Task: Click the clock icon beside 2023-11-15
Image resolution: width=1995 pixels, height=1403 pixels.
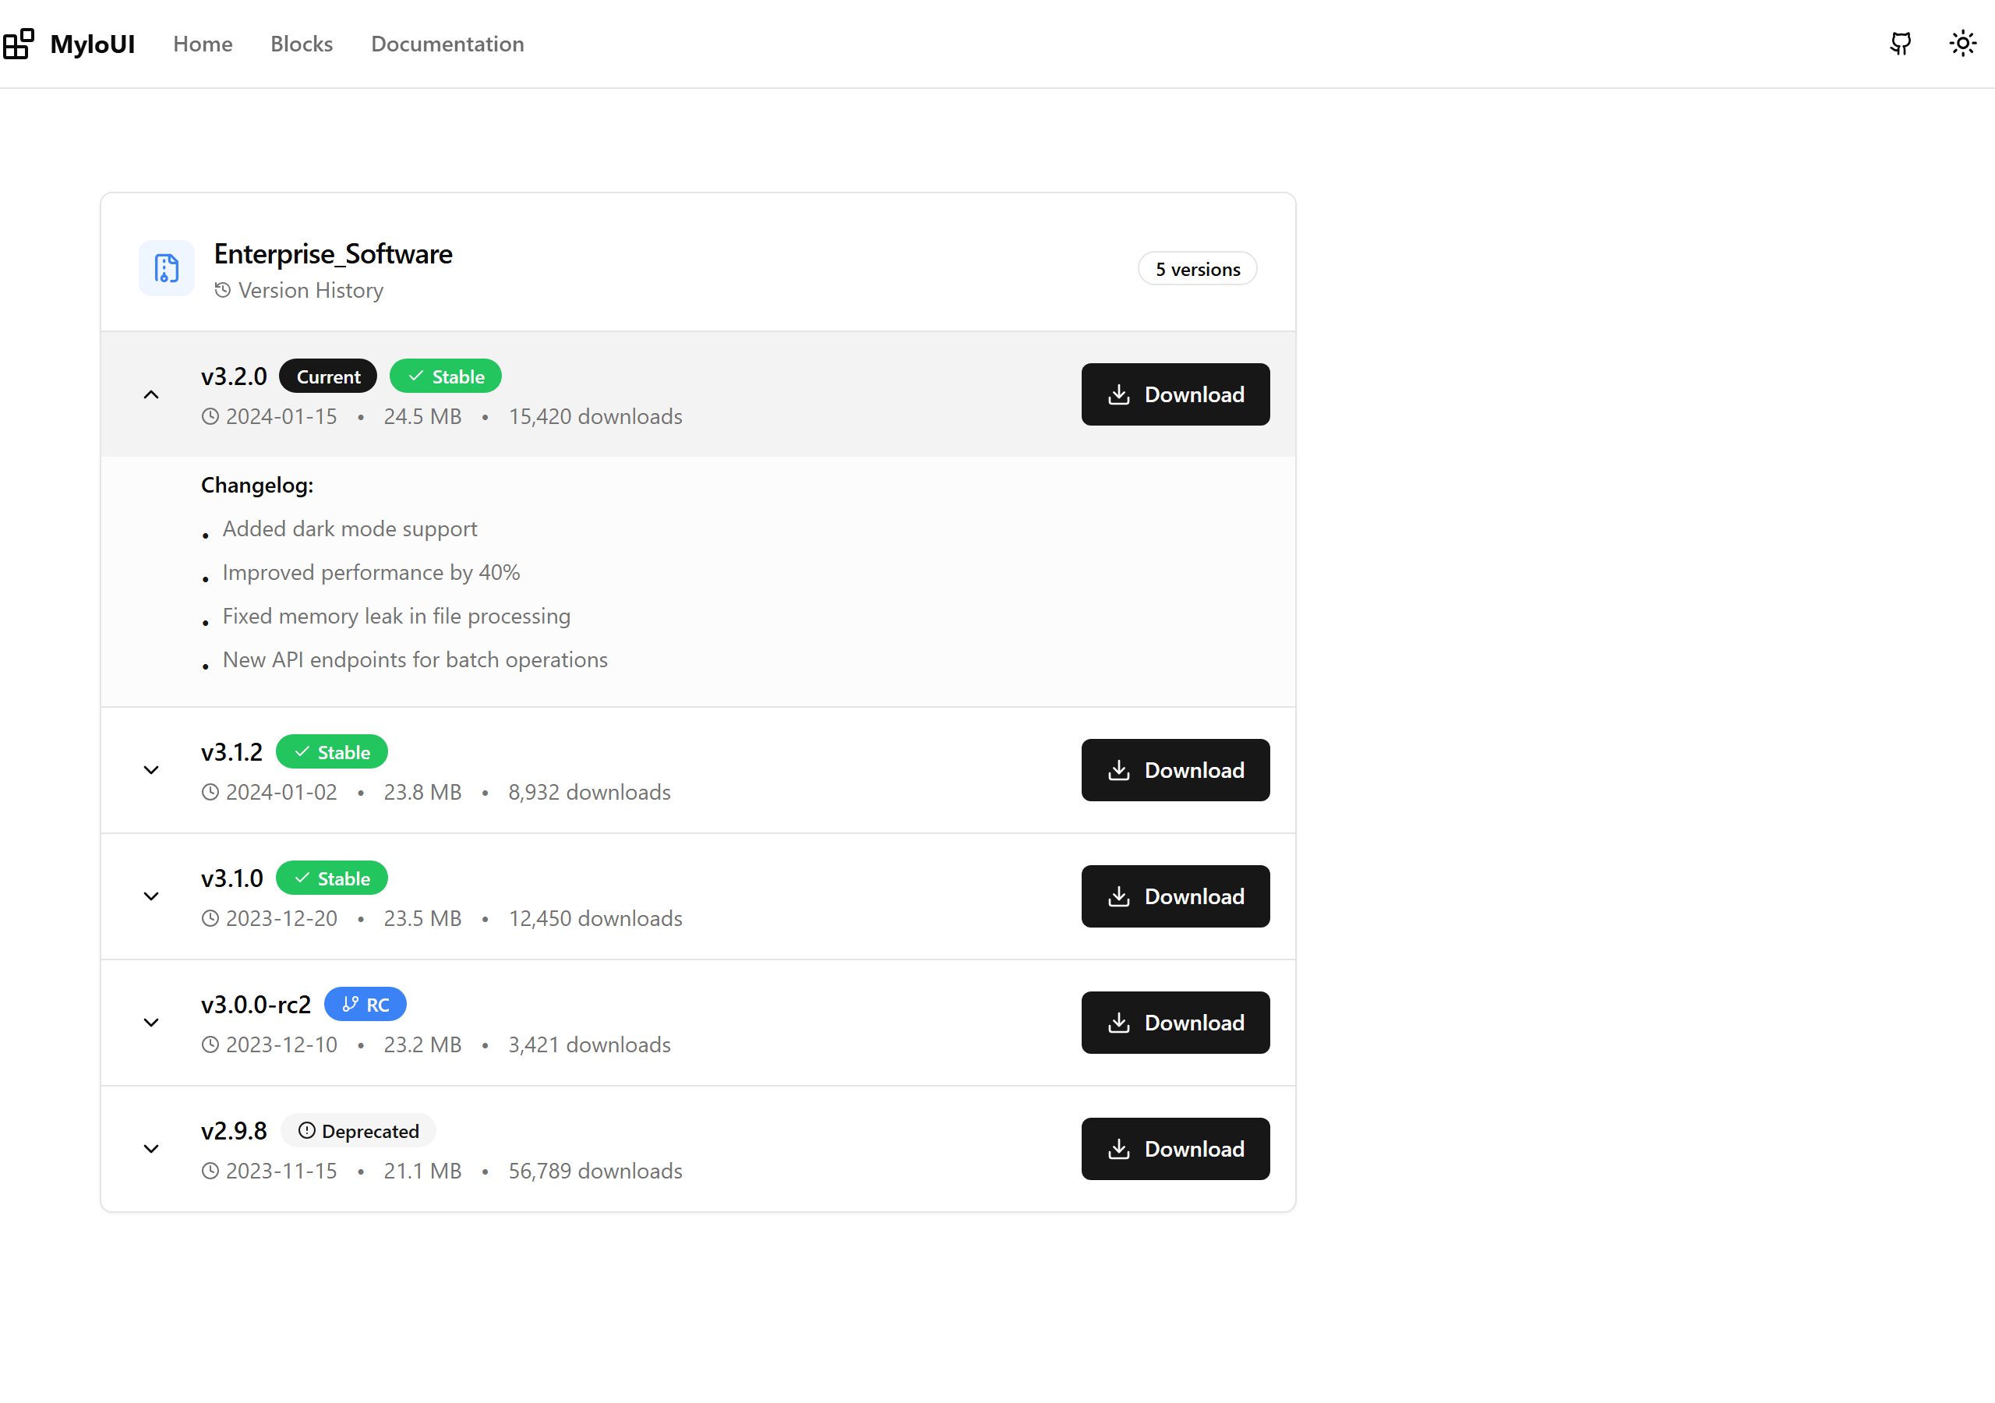Action: [210, 1171]
